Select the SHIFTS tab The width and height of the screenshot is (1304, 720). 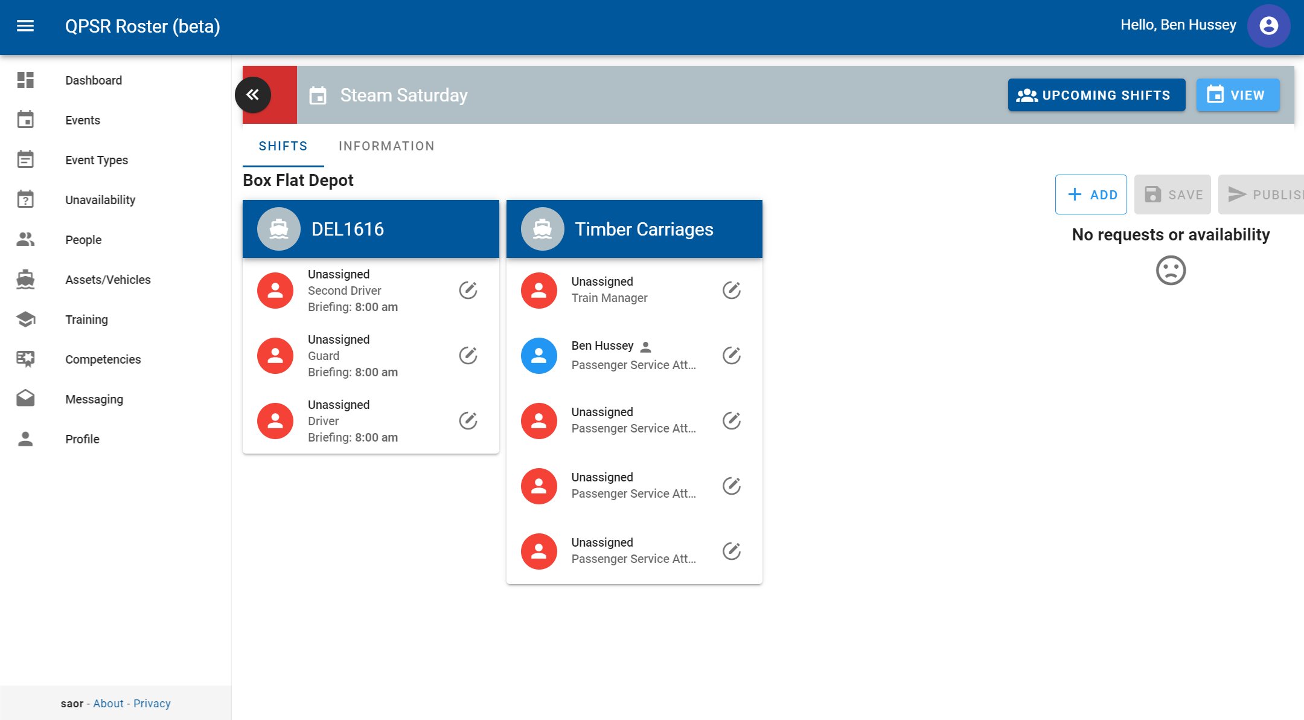coord(283,146)
